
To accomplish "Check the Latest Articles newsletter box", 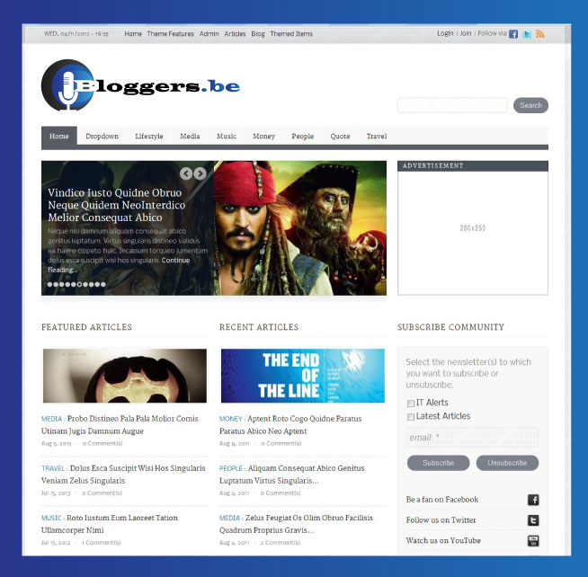I will click(x=411, y=417).
